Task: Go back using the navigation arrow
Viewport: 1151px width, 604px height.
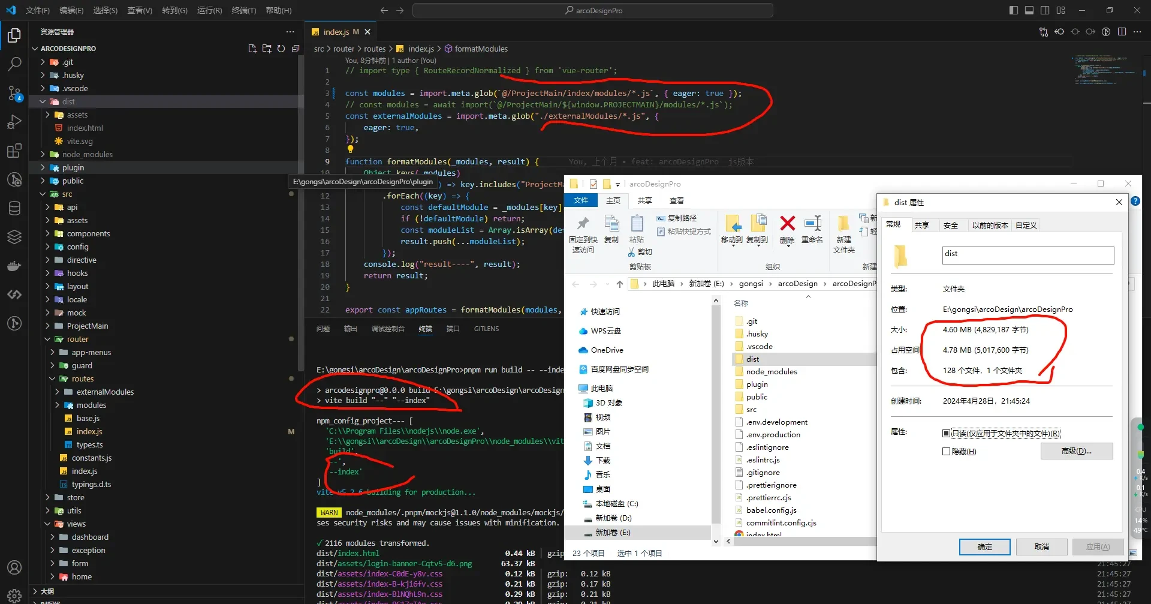Action: [384, 10]
